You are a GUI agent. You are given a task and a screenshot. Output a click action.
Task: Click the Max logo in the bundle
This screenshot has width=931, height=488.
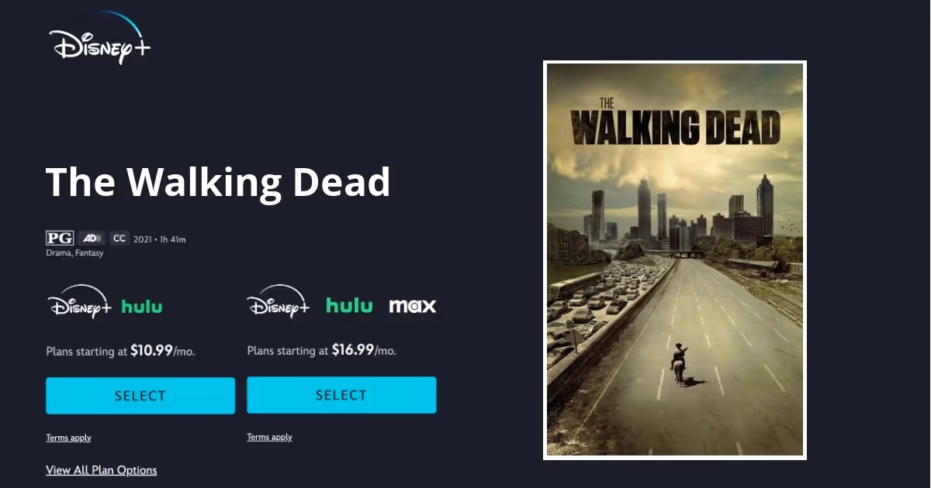click(x=413, y=306)
